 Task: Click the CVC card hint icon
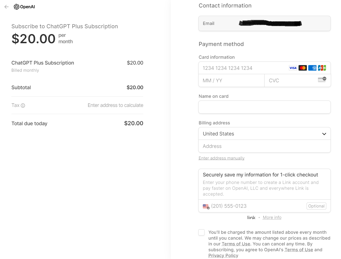click(322, 80)
